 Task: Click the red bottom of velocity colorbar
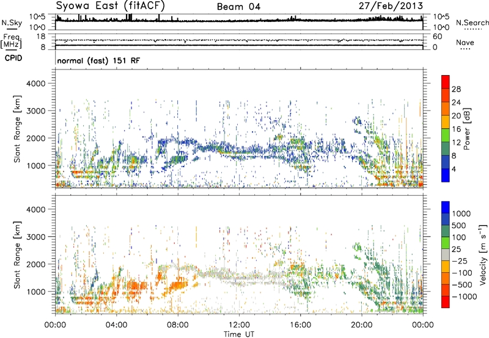(446, 302)
